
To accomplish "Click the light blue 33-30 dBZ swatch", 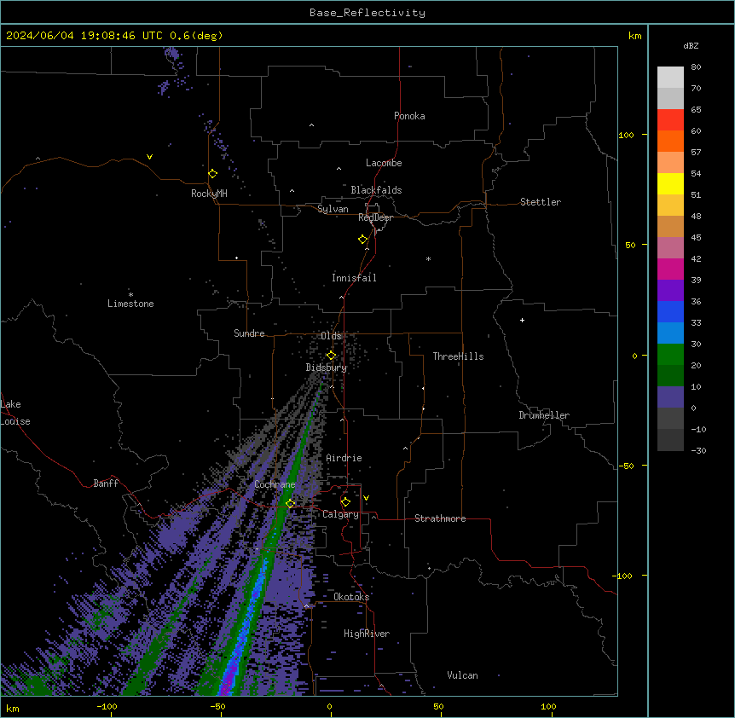I will 670,333.
